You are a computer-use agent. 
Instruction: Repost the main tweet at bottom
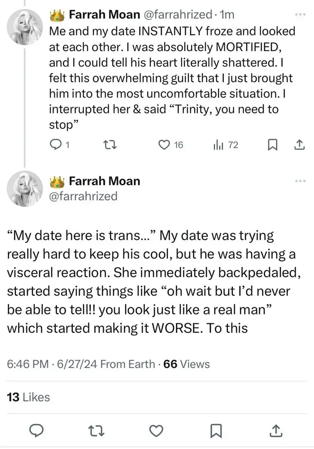tap(98, 432)
